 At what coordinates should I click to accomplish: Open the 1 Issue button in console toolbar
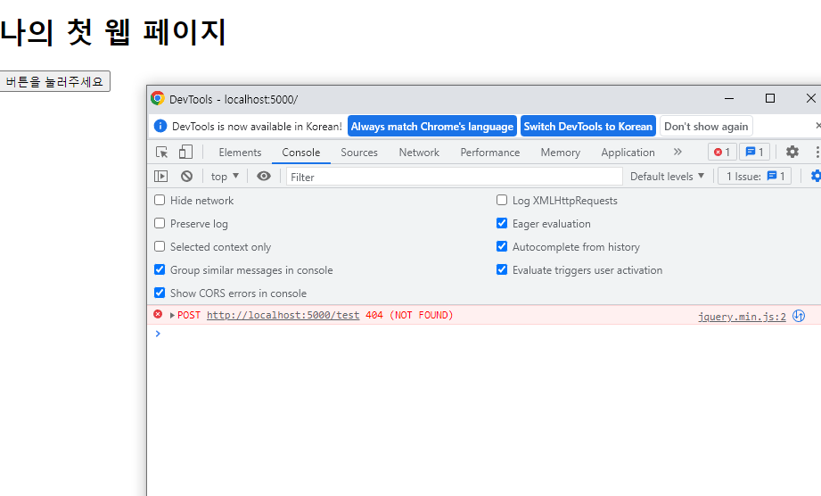(754, 177)
